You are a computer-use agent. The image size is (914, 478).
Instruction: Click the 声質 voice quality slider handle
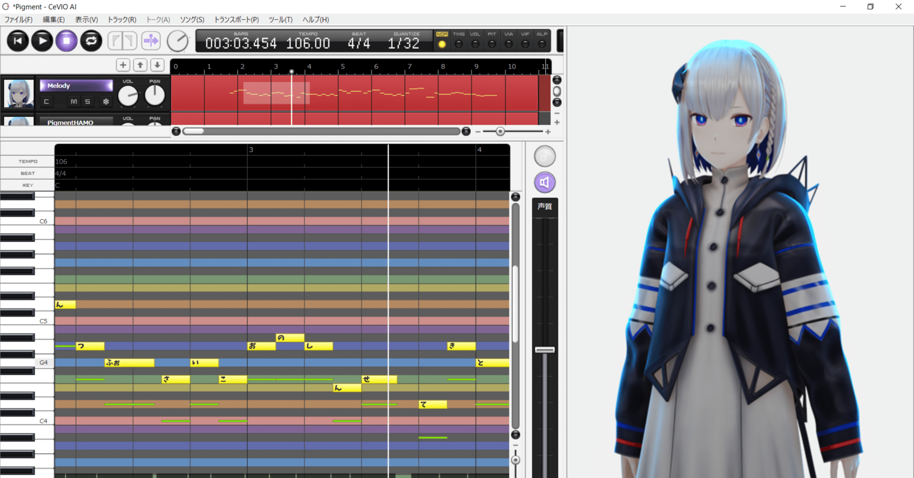545,350
